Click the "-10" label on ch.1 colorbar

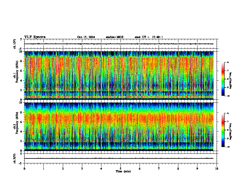[228, 96]
